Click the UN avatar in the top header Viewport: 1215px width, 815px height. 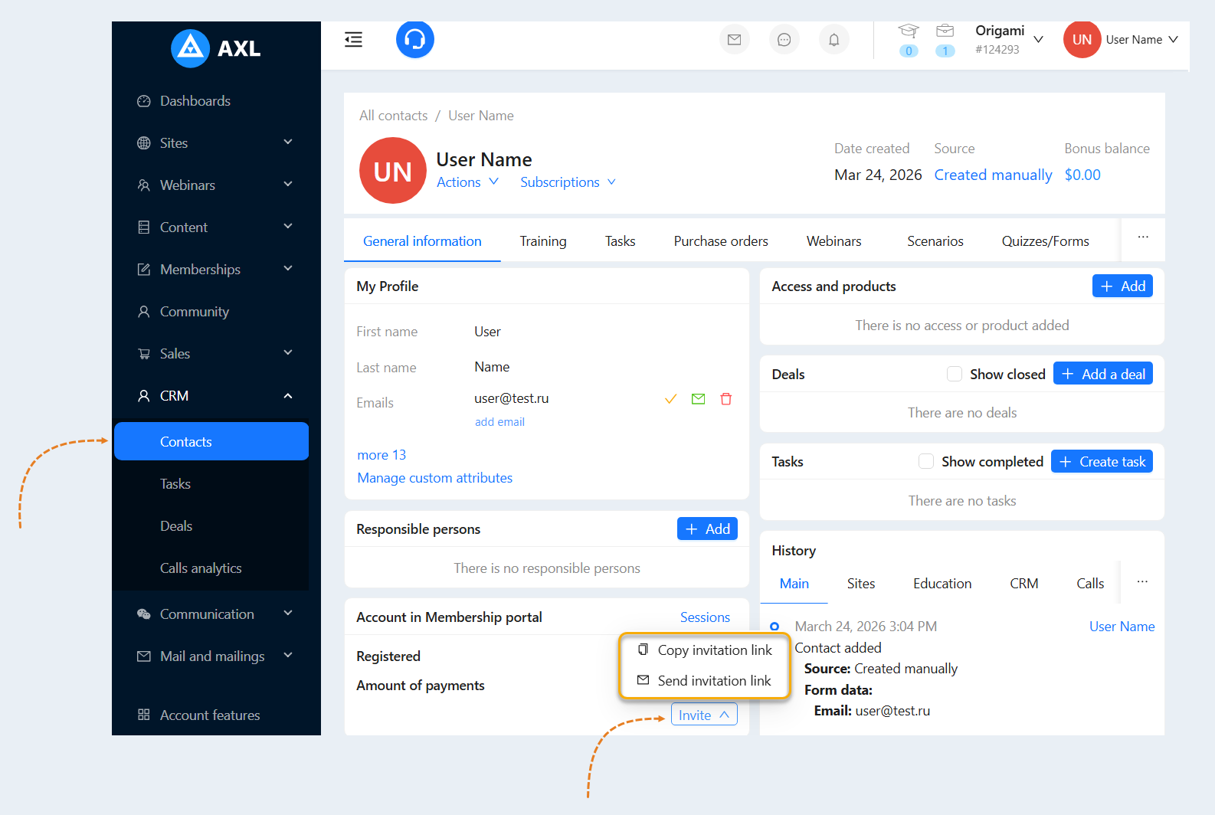1082,40
